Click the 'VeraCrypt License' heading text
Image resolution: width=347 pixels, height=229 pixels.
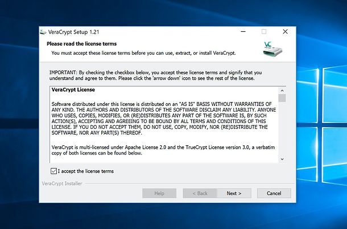(x=73, y=89)
